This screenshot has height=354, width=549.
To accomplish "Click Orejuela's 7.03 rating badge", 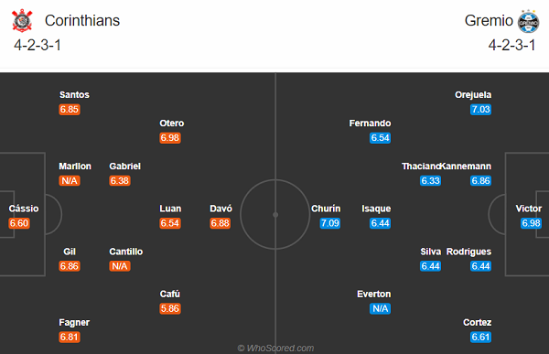I will [480, 109].
